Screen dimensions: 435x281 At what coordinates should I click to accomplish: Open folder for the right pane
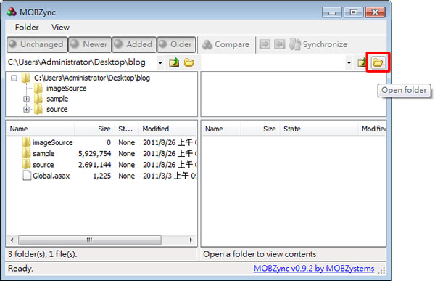click(x=378, y=62)
